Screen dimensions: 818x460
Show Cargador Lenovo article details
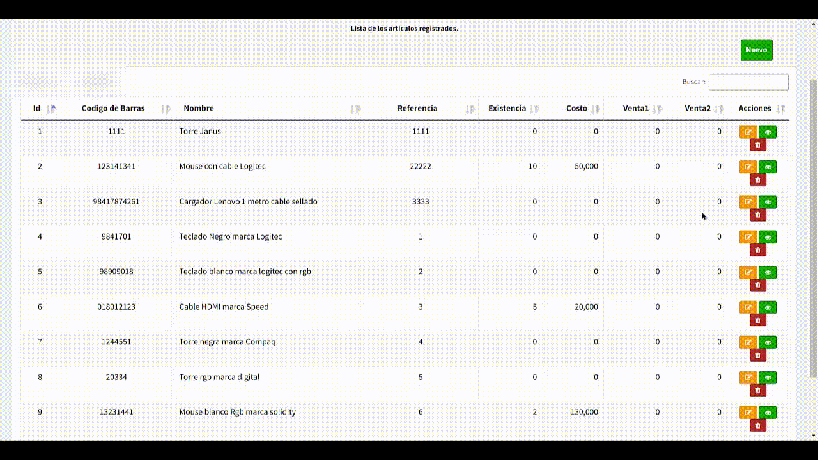coord(768,202)
